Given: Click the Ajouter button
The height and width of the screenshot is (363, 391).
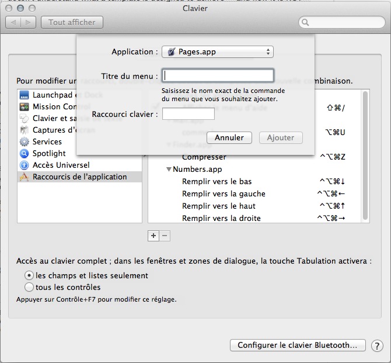Looking at the screenshot, I should [281, 137].
